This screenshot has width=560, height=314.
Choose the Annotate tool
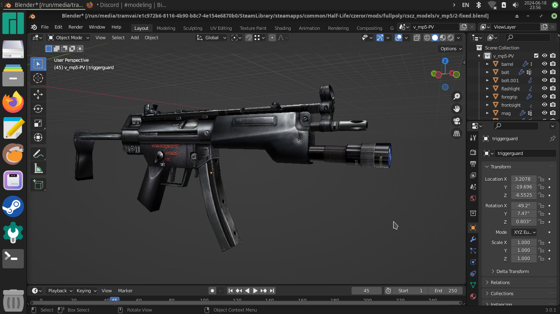point(38,154)
